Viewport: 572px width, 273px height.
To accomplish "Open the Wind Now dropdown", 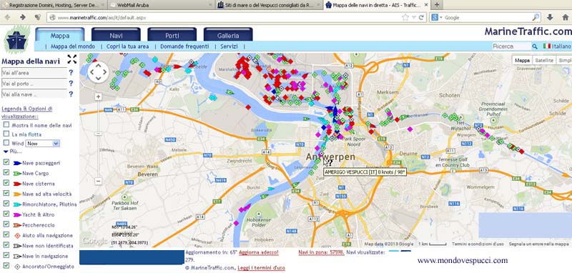I will coord(43,143).
